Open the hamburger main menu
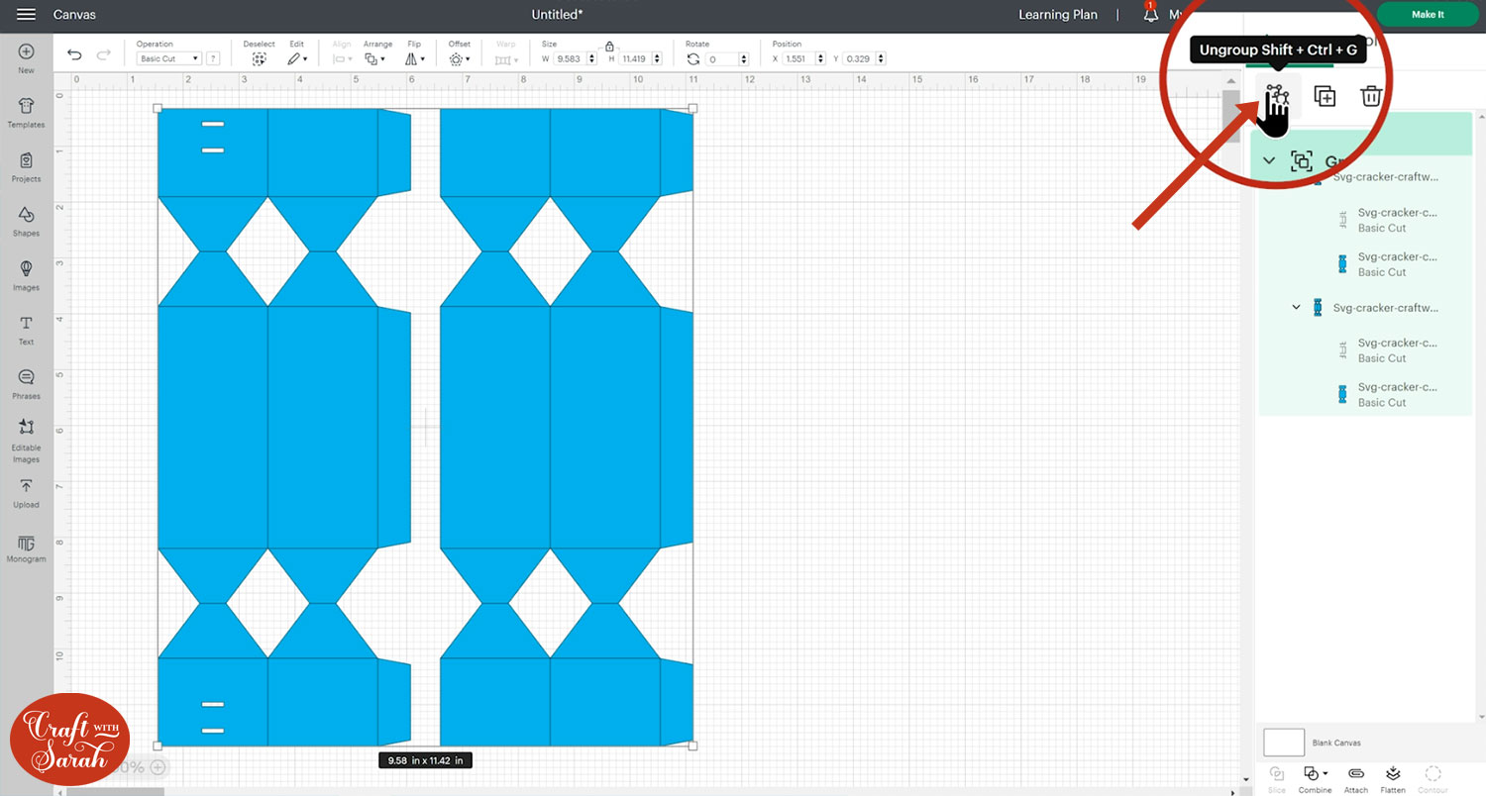The height and width of the screenshot is (796, 1486). click(27, 15)
